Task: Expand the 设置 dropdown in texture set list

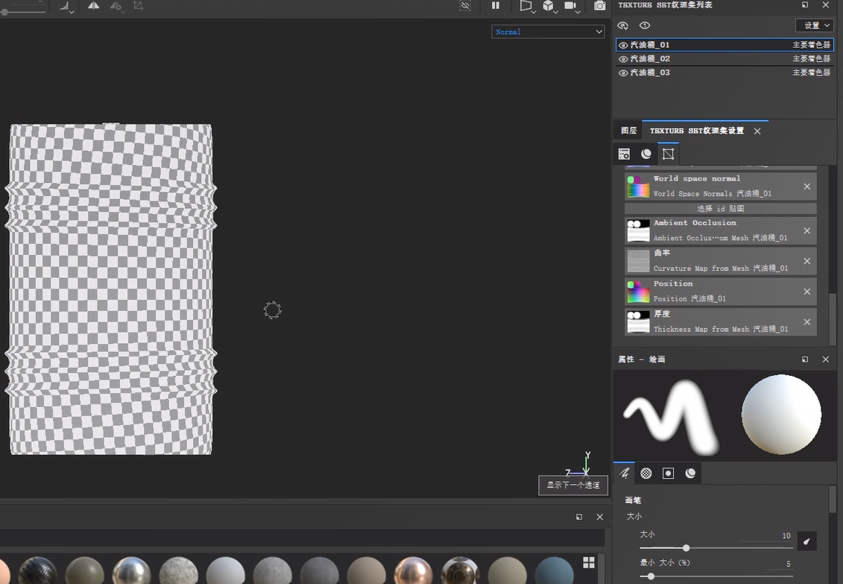Action: pyautogui.click(x=815, y=25)
